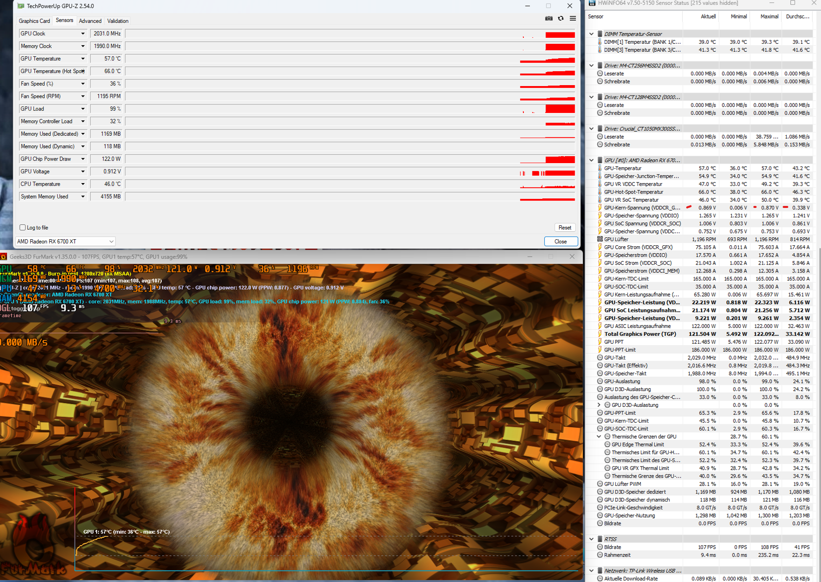The image size is (821, 582).
Task: Click the RTSS Rahmenzeit circle icon
Action: pyautogui.click(x=600, y=555)
